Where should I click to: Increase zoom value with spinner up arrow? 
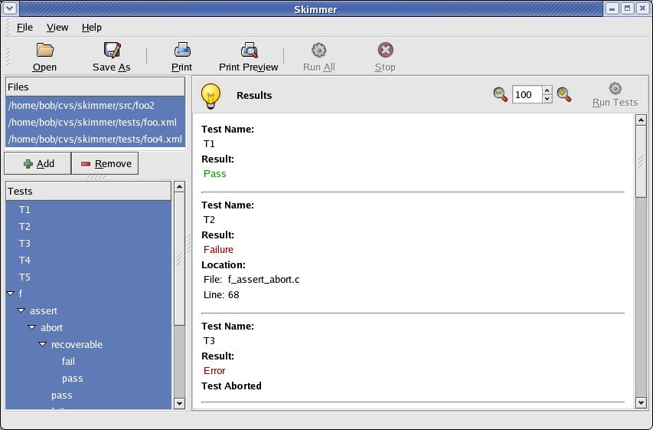(547, 90)
